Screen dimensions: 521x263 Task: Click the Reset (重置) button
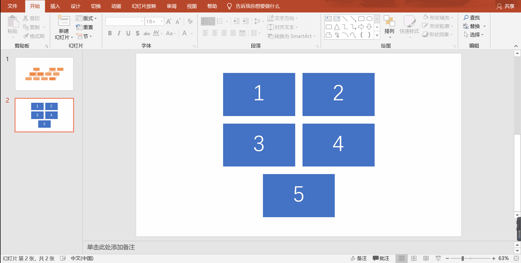click(85, 27)
